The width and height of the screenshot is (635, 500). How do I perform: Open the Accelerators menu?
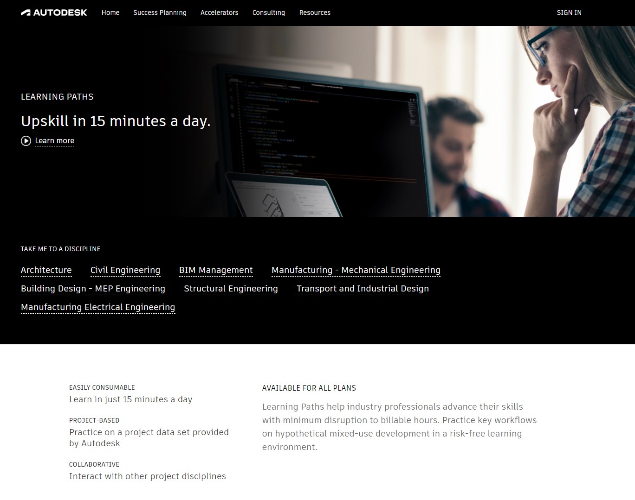219,13
